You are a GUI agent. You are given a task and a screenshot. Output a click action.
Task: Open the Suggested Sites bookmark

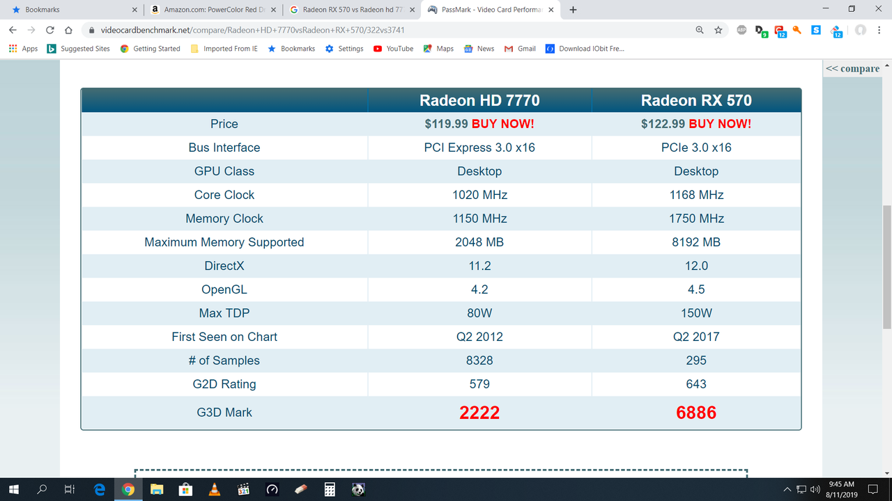point(78,49)
